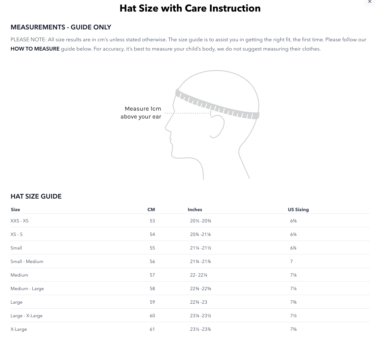Click the 7½ US sizing value
Screen dimensions: 379x343
tap(293, 316)
